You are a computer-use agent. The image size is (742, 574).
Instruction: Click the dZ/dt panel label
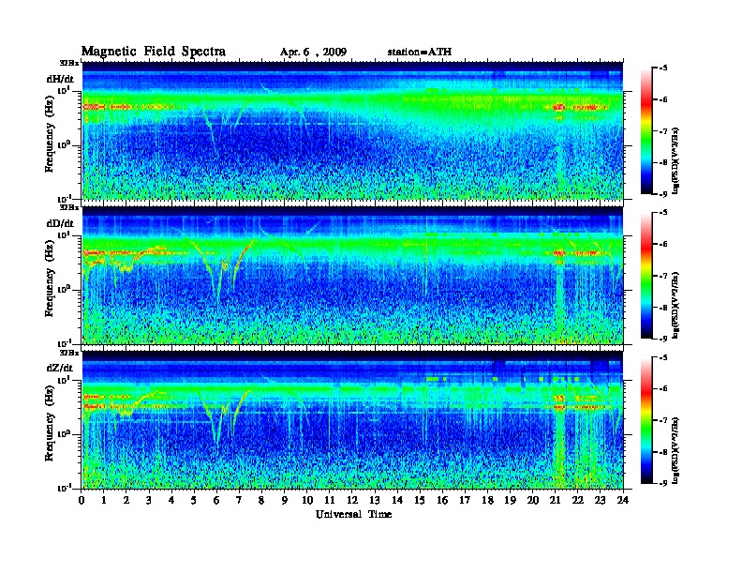coord(60,368)
